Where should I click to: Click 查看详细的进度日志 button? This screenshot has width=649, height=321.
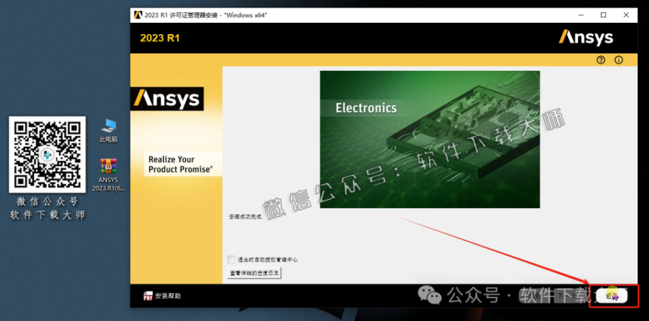point(255,273)
